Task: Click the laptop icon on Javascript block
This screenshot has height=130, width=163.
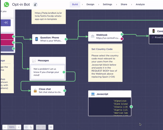Action: point(93,94)
